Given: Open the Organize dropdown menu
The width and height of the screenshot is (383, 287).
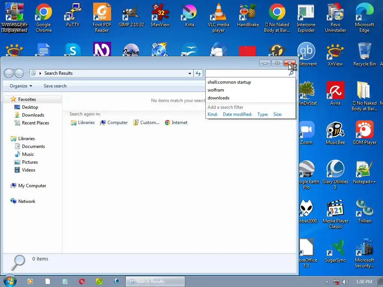Looking at the screenshot, I should [x=21, y=86].
